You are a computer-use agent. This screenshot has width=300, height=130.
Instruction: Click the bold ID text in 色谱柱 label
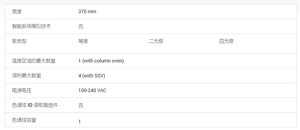[x=30, y=105]
